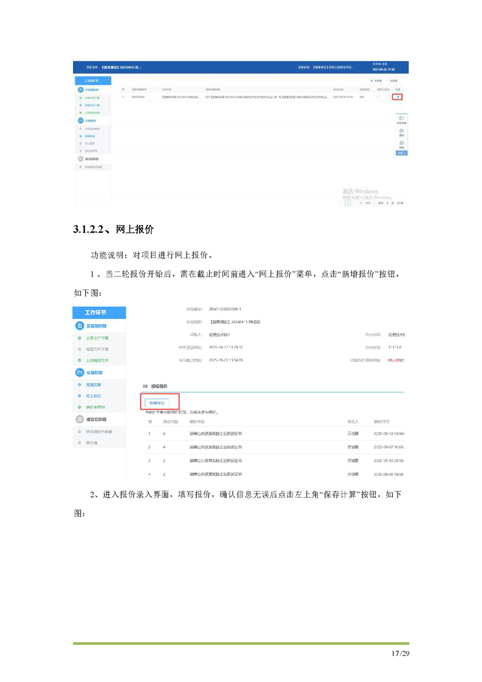Click the 新增报价 button
Viewport: 482px width, 682px height.
[157, 402]
